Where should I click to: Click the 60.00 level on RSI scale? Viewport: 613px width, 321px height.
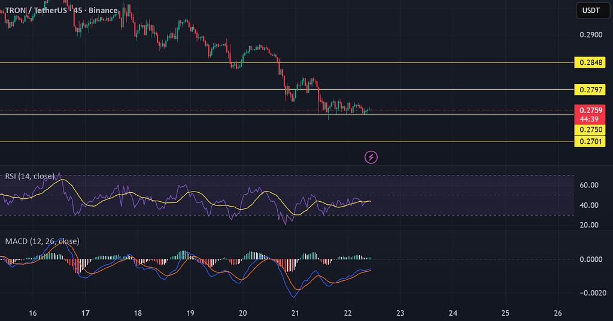589,185
